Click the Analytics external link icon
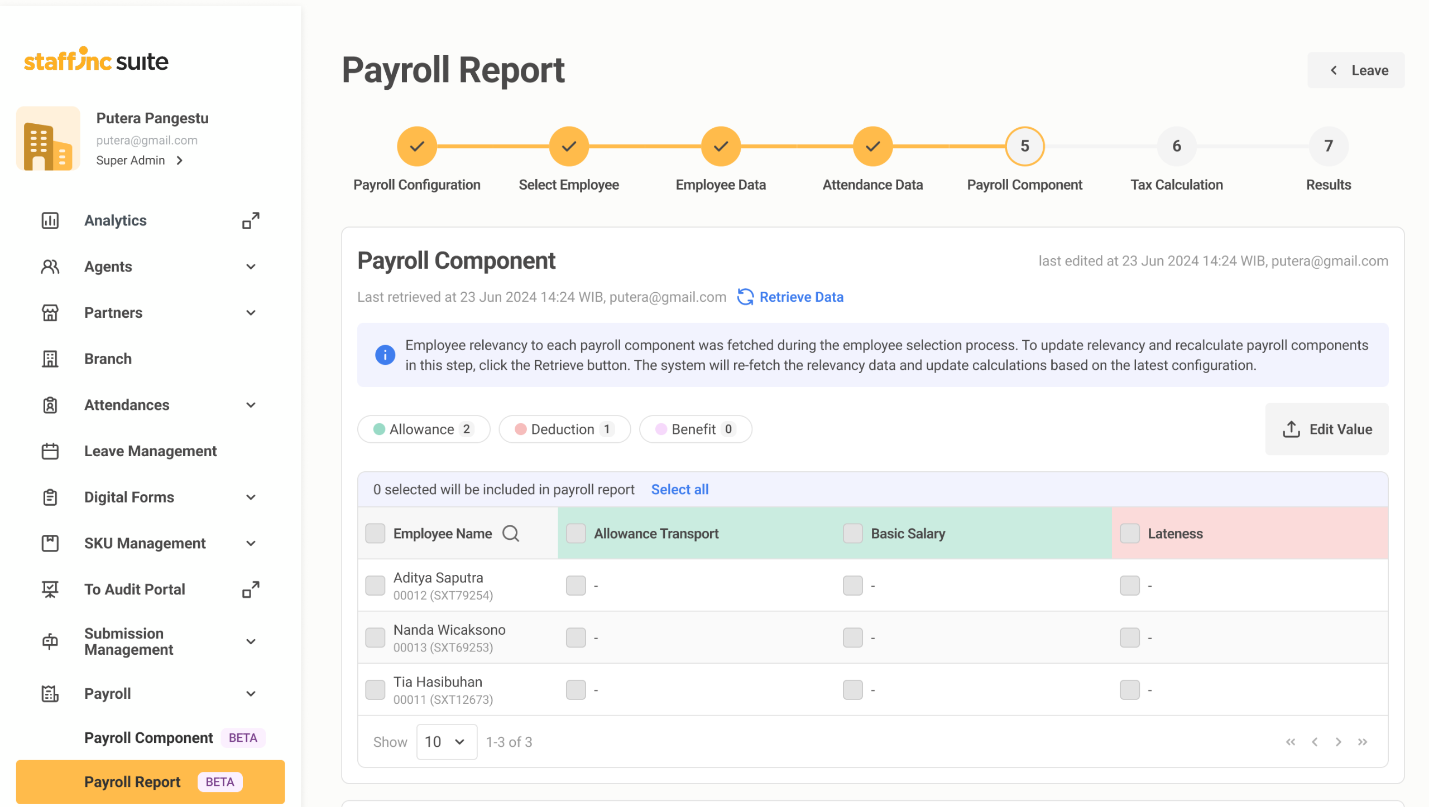Image resolution: width=1429 pixels, height=807 pixels. point(251,221)
